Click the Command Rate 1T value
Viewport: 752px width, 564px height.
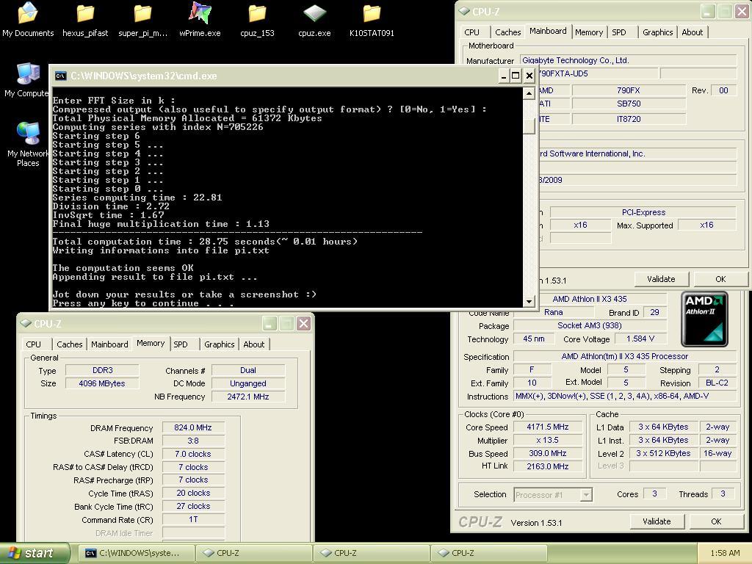[x=193, y=519]
